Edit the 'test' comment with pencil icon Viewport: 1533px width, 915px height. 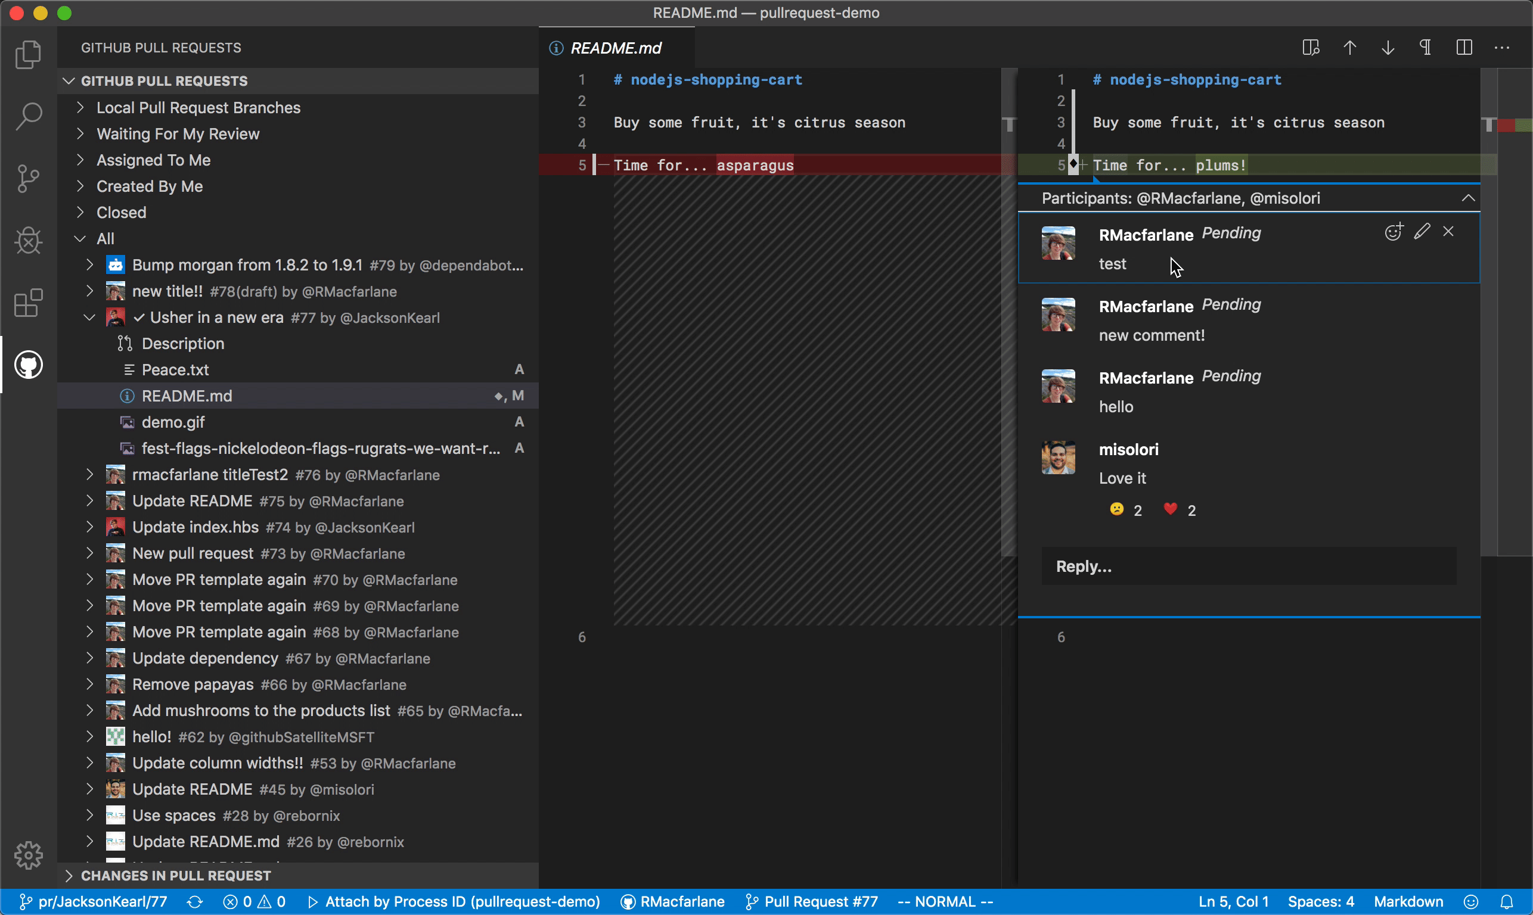(1422, 232)
